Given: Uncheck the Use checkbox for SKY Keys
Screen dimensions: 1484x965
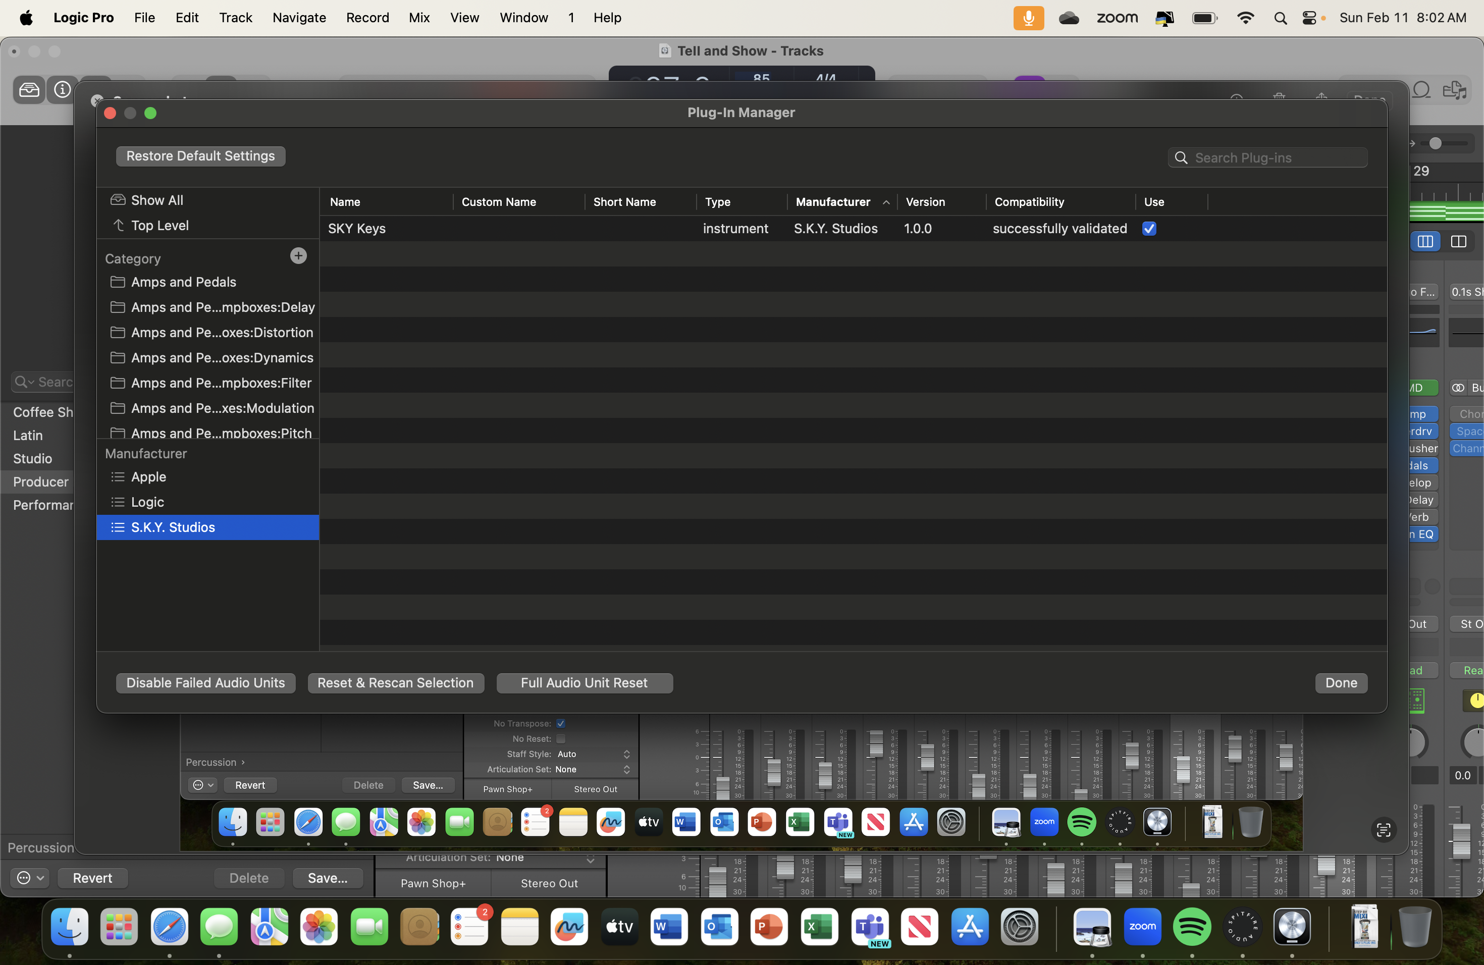Looking at the screenshot, I should click(1149, 229).
